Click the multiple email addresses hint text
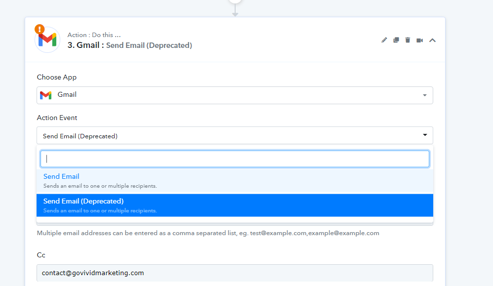Image resolution: width=493 pixels, height=286 pixels. point(208,233)
